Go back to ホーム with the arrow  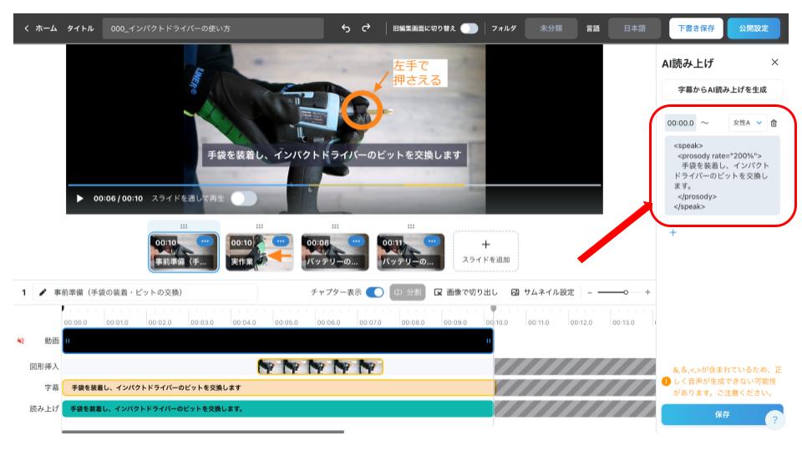27,28
